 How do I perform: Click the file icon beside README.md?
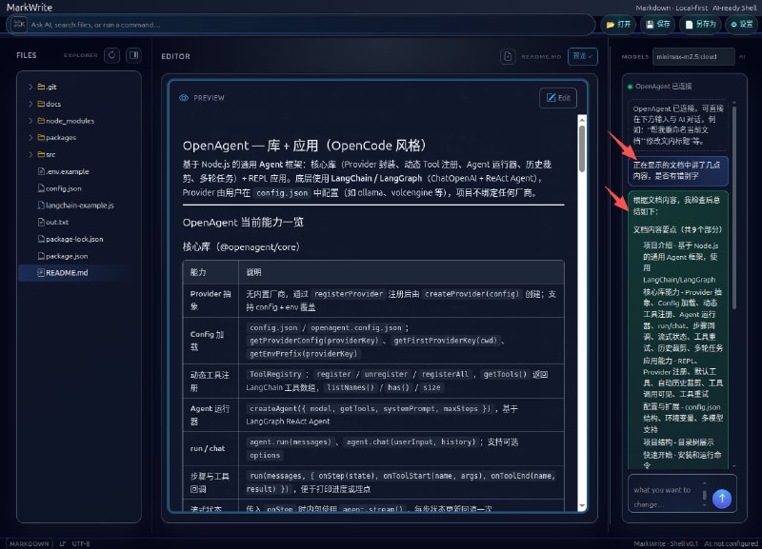point(41,273)
